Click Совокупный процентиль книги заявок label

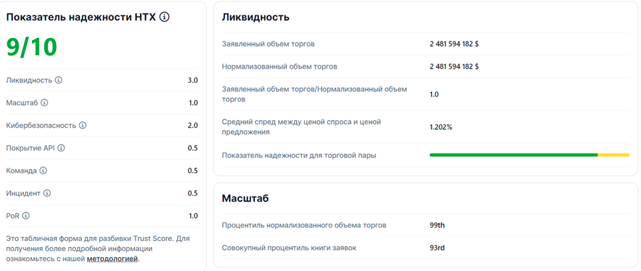[x=289, y=248]
